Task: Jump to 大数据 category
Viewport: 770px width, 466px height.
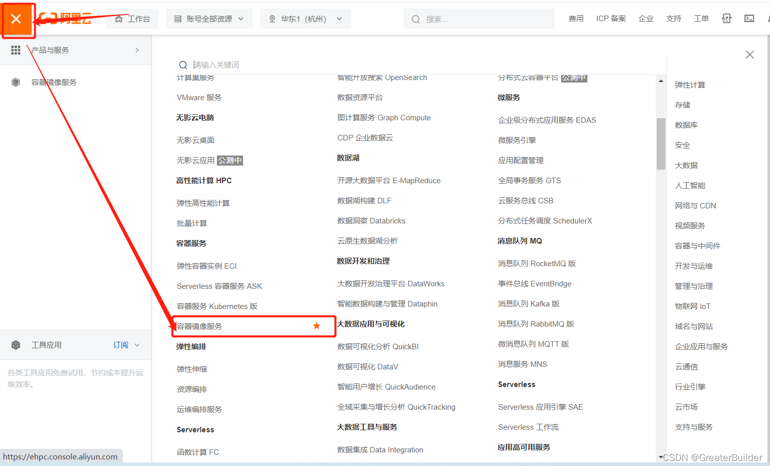Action: coord(686,165)
